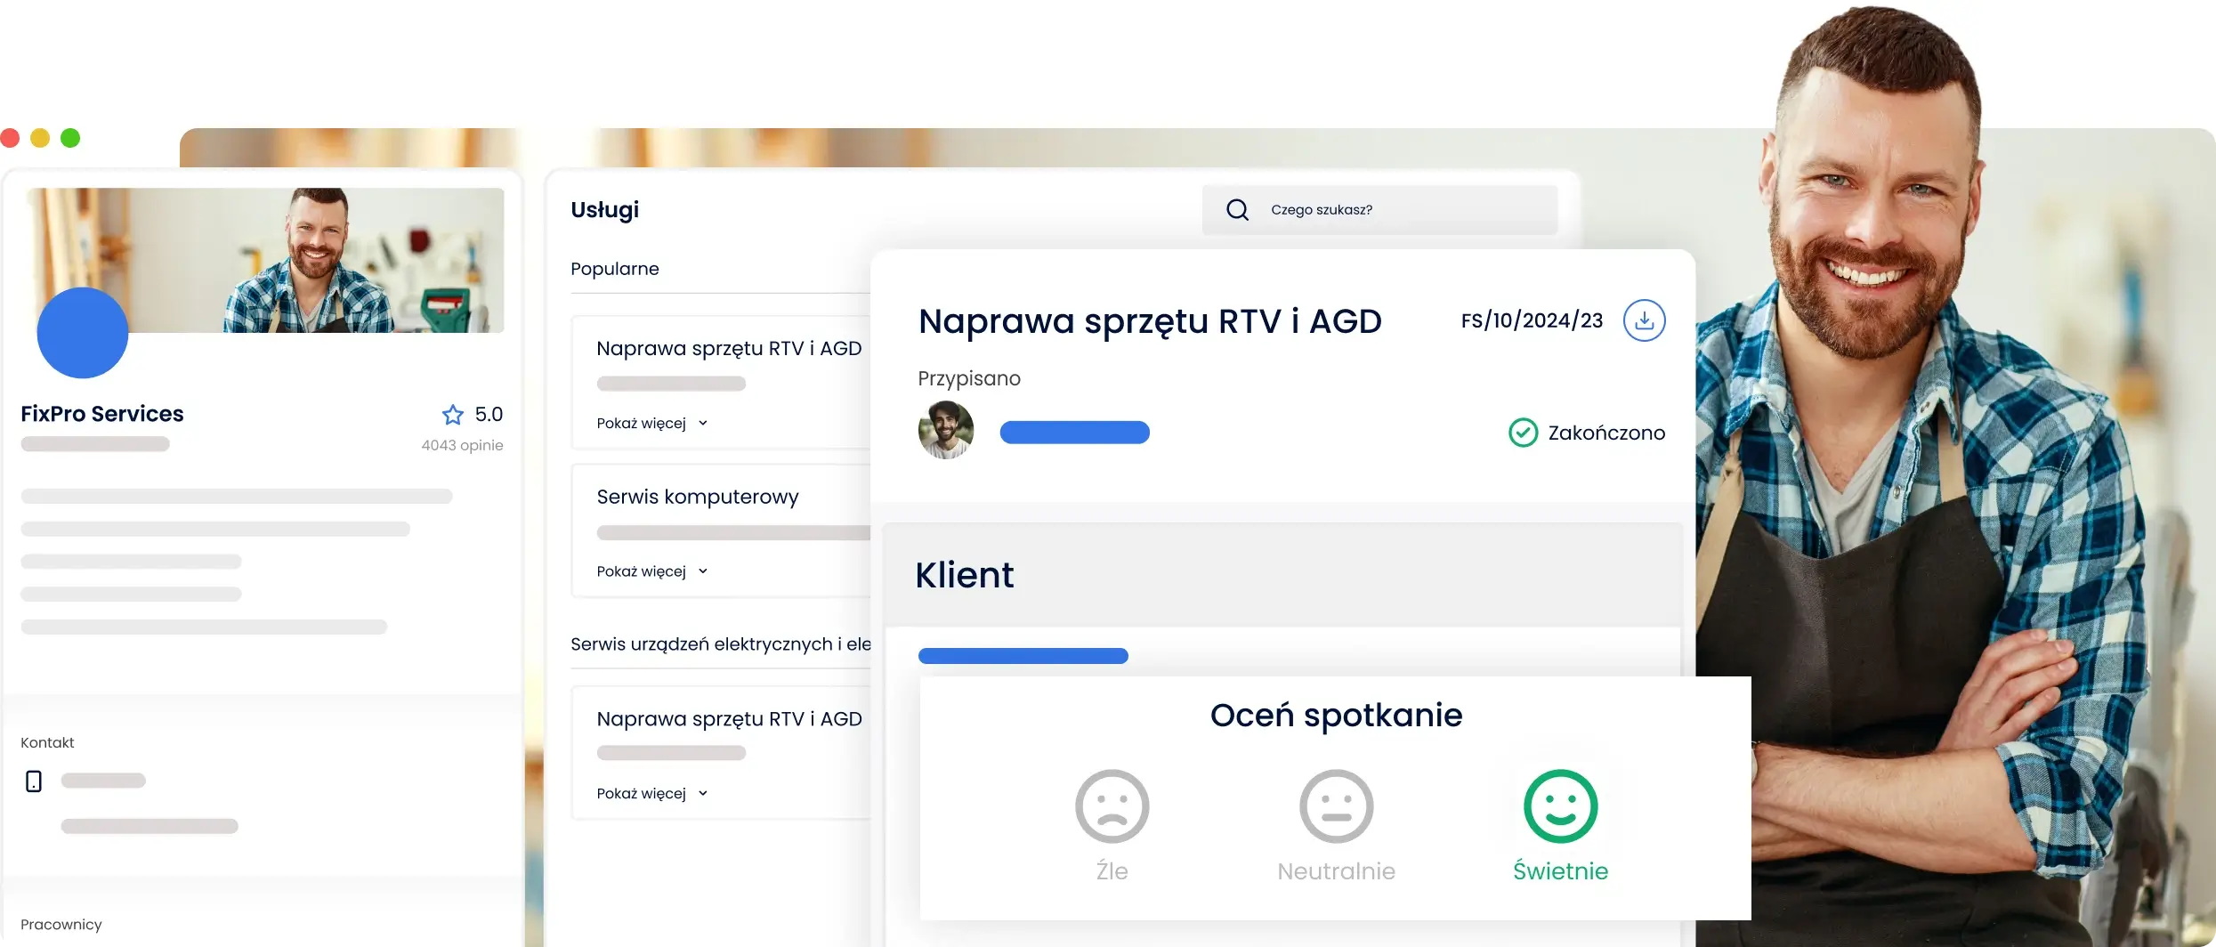Click the blue FixPro Services profile circle
The image size is (2216, 947).
pyautogui.click(x=83, y=333)
